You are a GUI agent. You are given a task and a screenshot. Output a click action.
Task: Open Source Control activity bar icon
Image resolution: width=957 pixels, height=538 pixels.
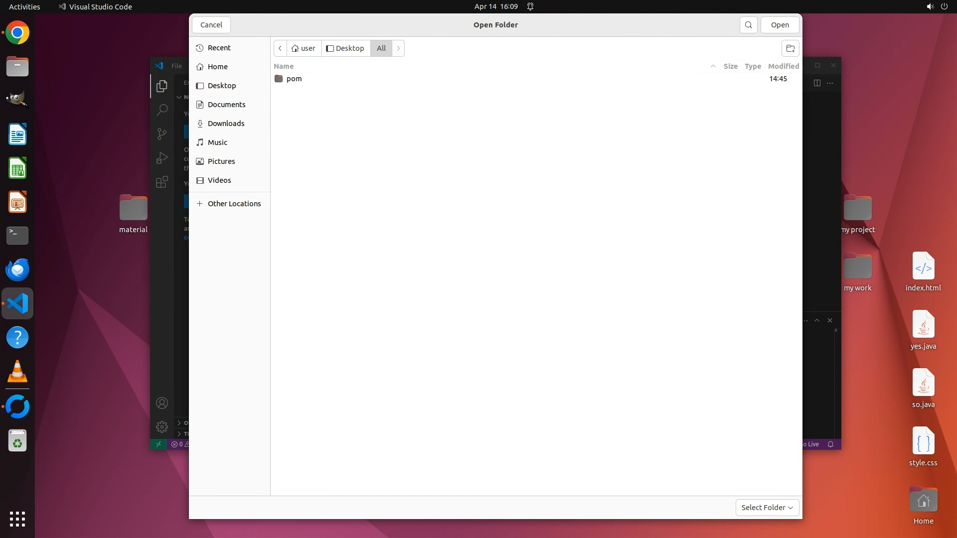tap(161, 134)
